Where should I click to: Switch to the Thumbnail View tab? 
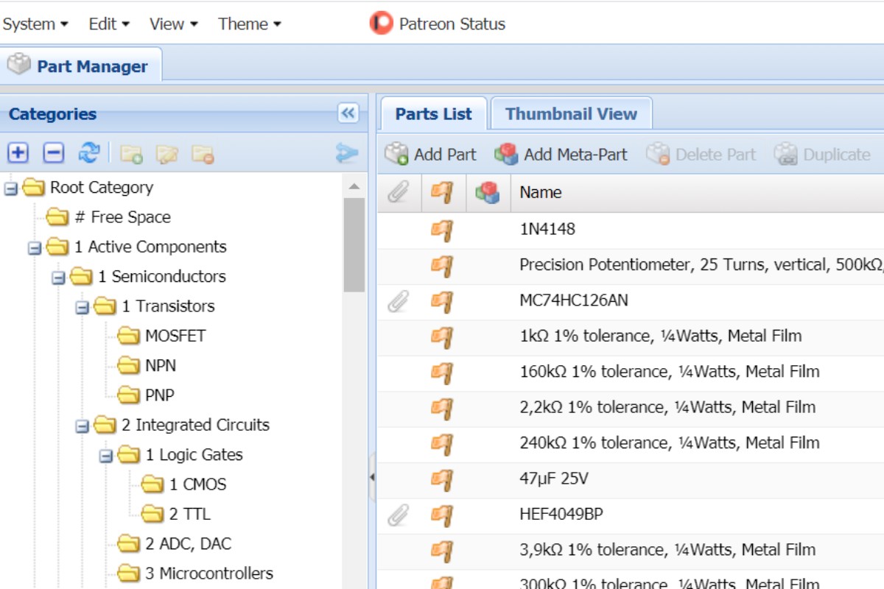pyautogui.click(x=571, y=113)
